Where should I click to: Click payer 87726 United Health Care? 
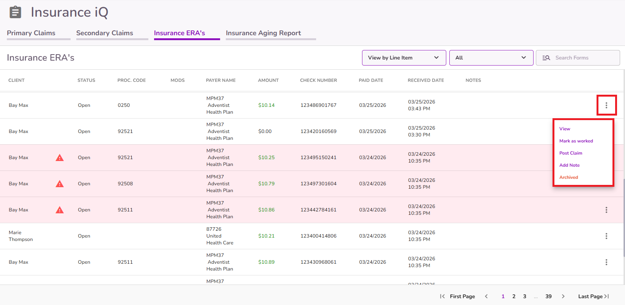point(220,236)
